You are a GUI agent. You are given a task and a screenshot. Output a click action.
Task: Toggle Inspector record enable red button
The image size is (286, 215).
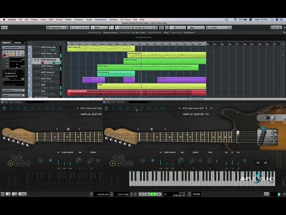pos(4,55)
